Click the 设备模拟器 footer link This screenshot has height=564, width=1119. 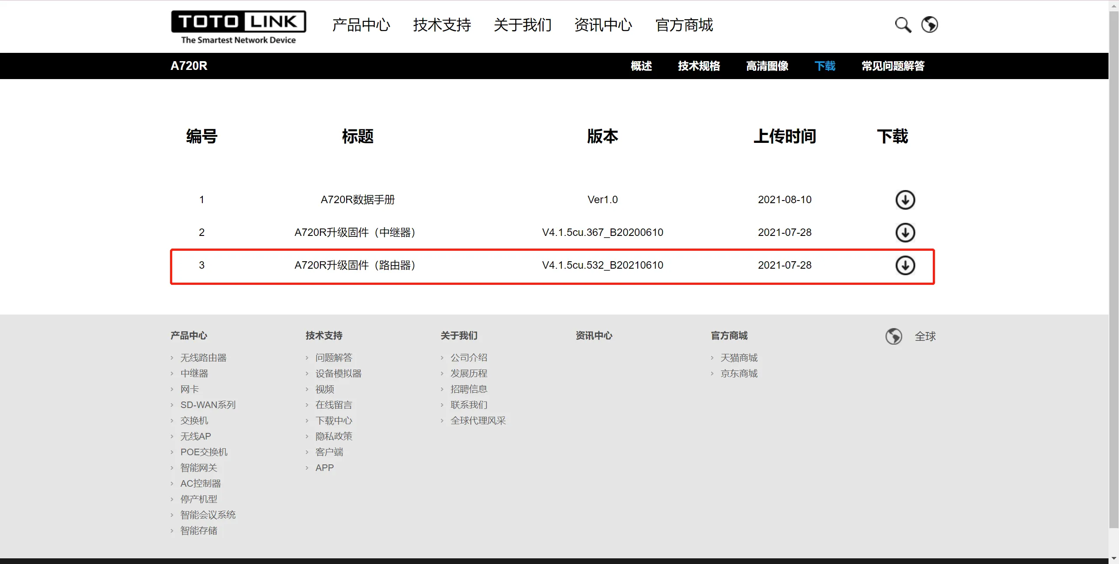click(x=338, y=374)
